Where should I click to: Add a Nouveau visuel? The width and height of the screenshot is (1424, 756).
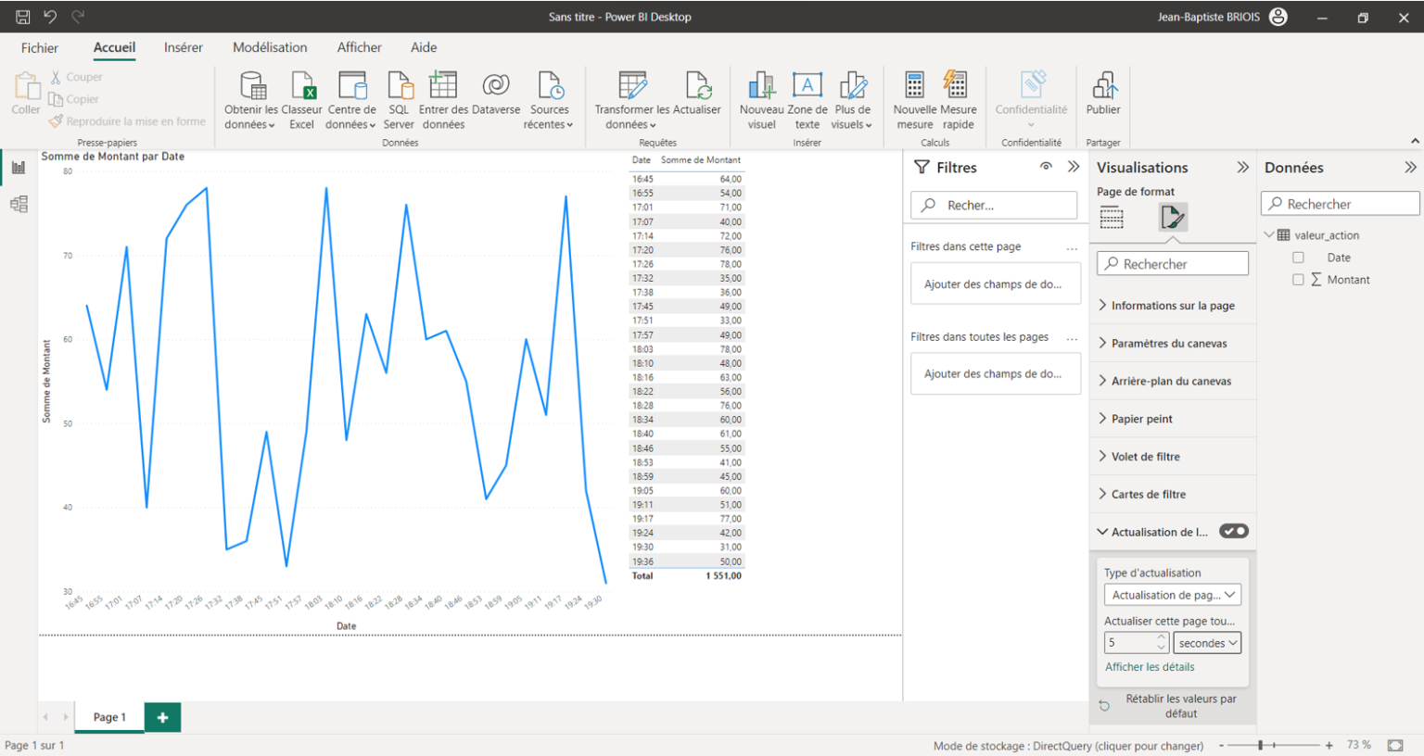coord(761,100)
